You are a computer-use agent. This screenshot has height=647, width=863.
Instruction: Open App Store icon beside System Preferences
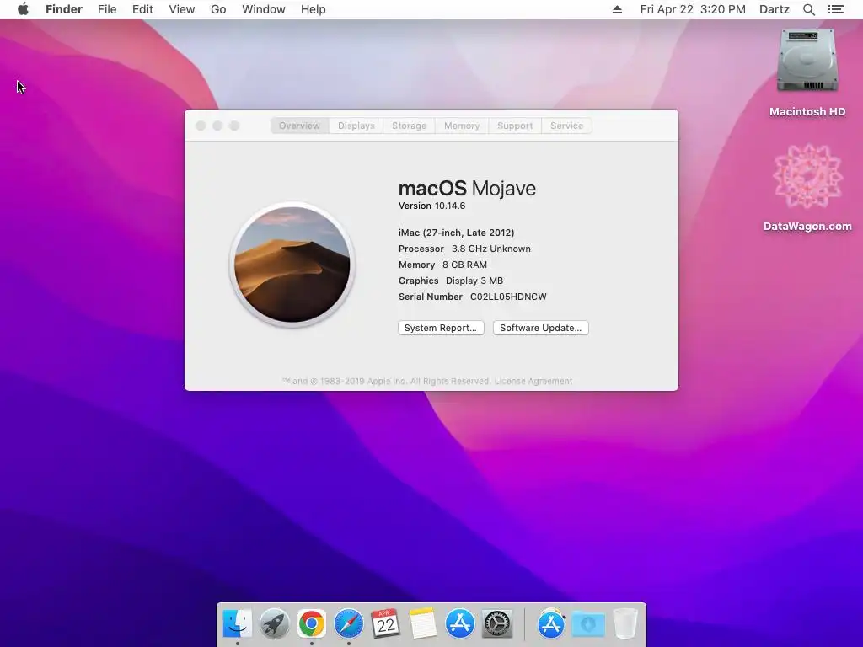tap(459, 624)
